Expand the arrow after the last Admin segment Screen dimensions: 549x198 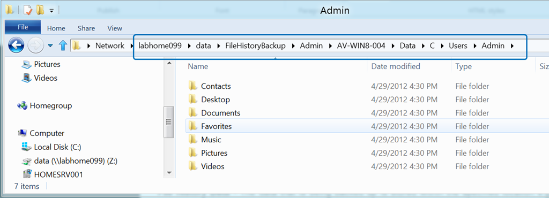[512, 45]
